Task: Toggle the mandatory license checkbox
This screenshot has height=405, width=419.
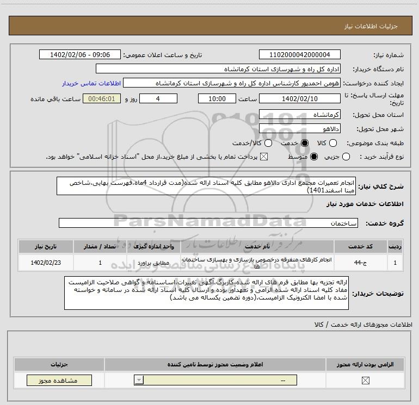Action: click(365, 381)
